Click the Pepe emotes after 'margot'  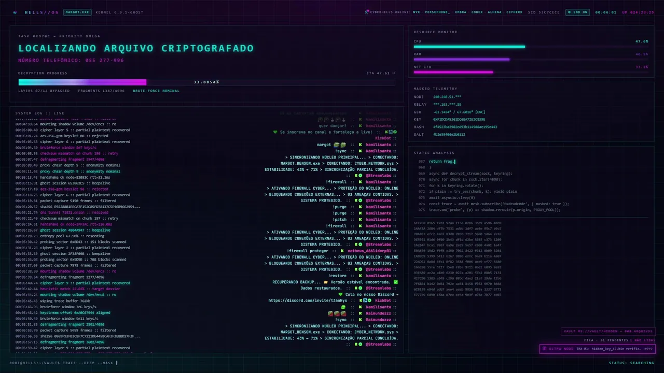(x=340, y=145)
